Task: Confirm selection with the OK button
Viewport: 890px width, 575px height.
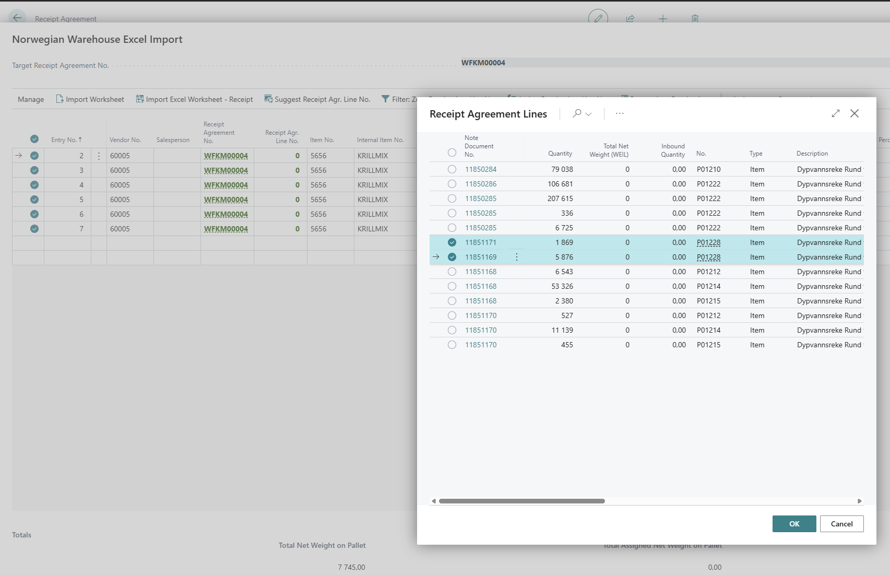Action: pyautogui.click(x=794, y=524)
